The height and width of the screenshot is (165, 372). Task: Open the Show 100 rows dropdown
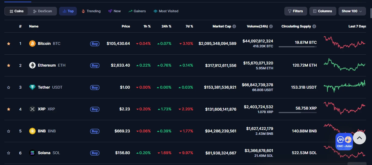[352, 11]
